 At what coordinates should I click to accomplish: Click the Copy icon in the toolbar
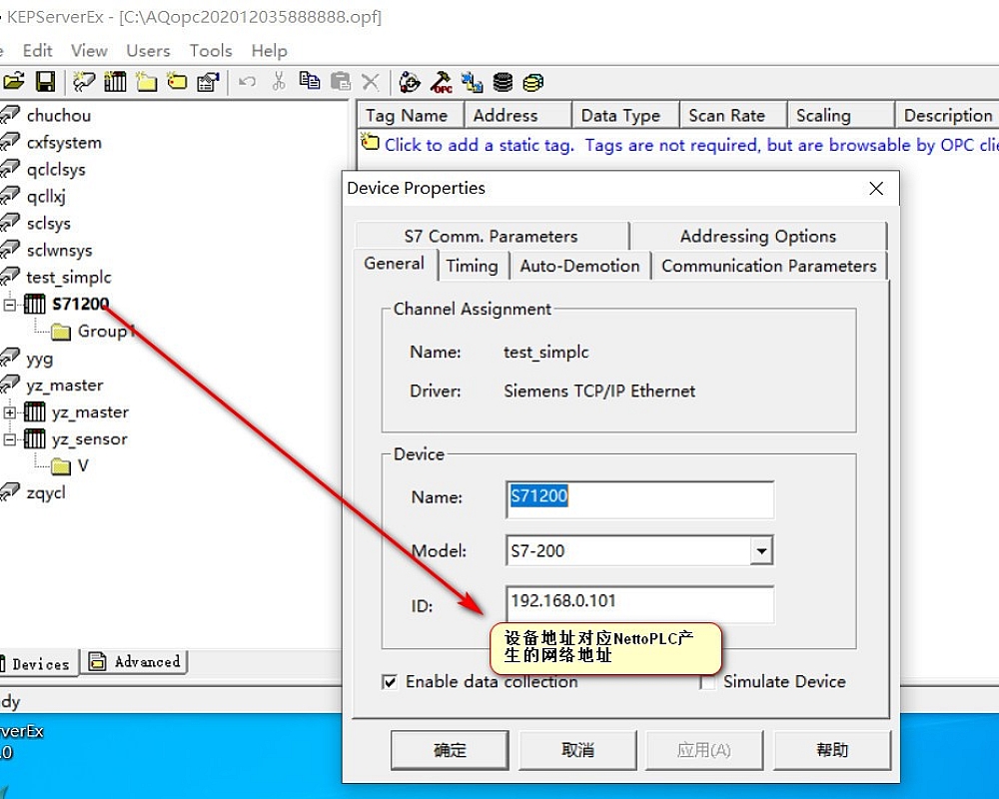(x=311, y=82)
